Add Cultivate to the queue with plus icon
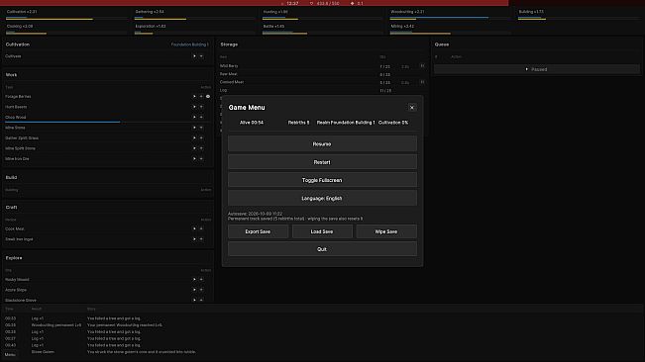645x362 pixels. pyautogui.click(x=201, y=56)
